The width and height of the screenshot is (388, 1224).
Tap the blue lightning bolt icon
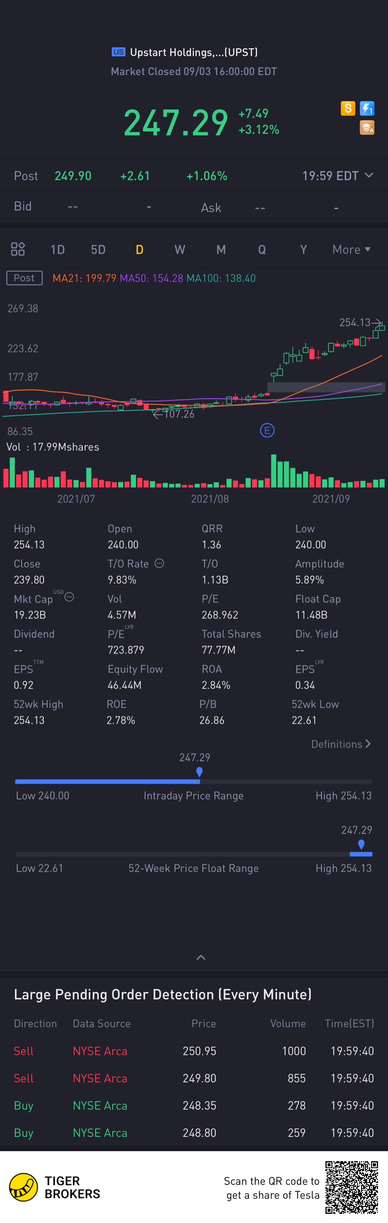point(367,109)
